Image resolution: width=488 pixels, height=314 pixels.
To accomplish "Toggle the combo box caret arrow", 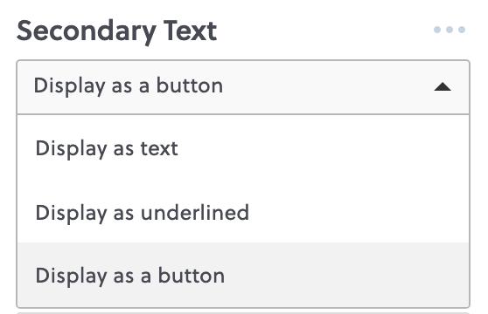I will click(x=443, y=86).
